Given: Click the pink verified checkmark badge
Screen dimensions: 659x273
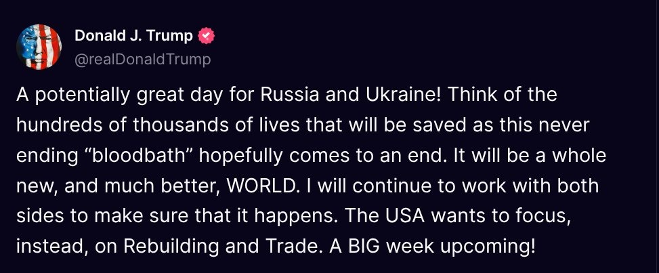Looking at the screenshot, I should 206,36.
